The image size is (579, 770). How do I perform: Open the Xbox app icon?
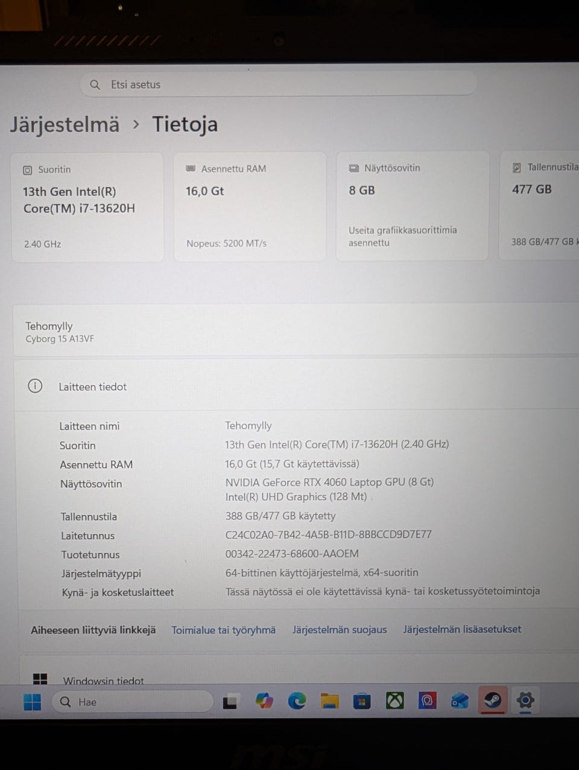coord(395,701)
